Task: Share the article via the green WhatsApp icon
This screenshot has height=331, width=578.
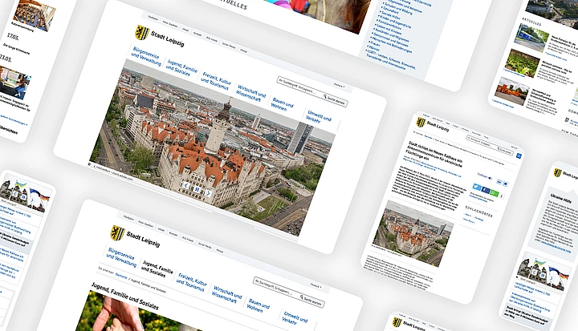Action: (x=495, y=193)
